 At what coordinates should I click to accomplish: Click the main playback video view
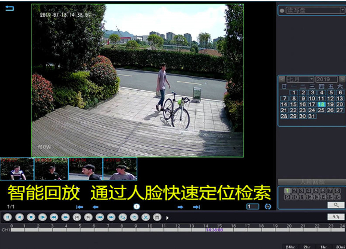click(x=137, y=80)
